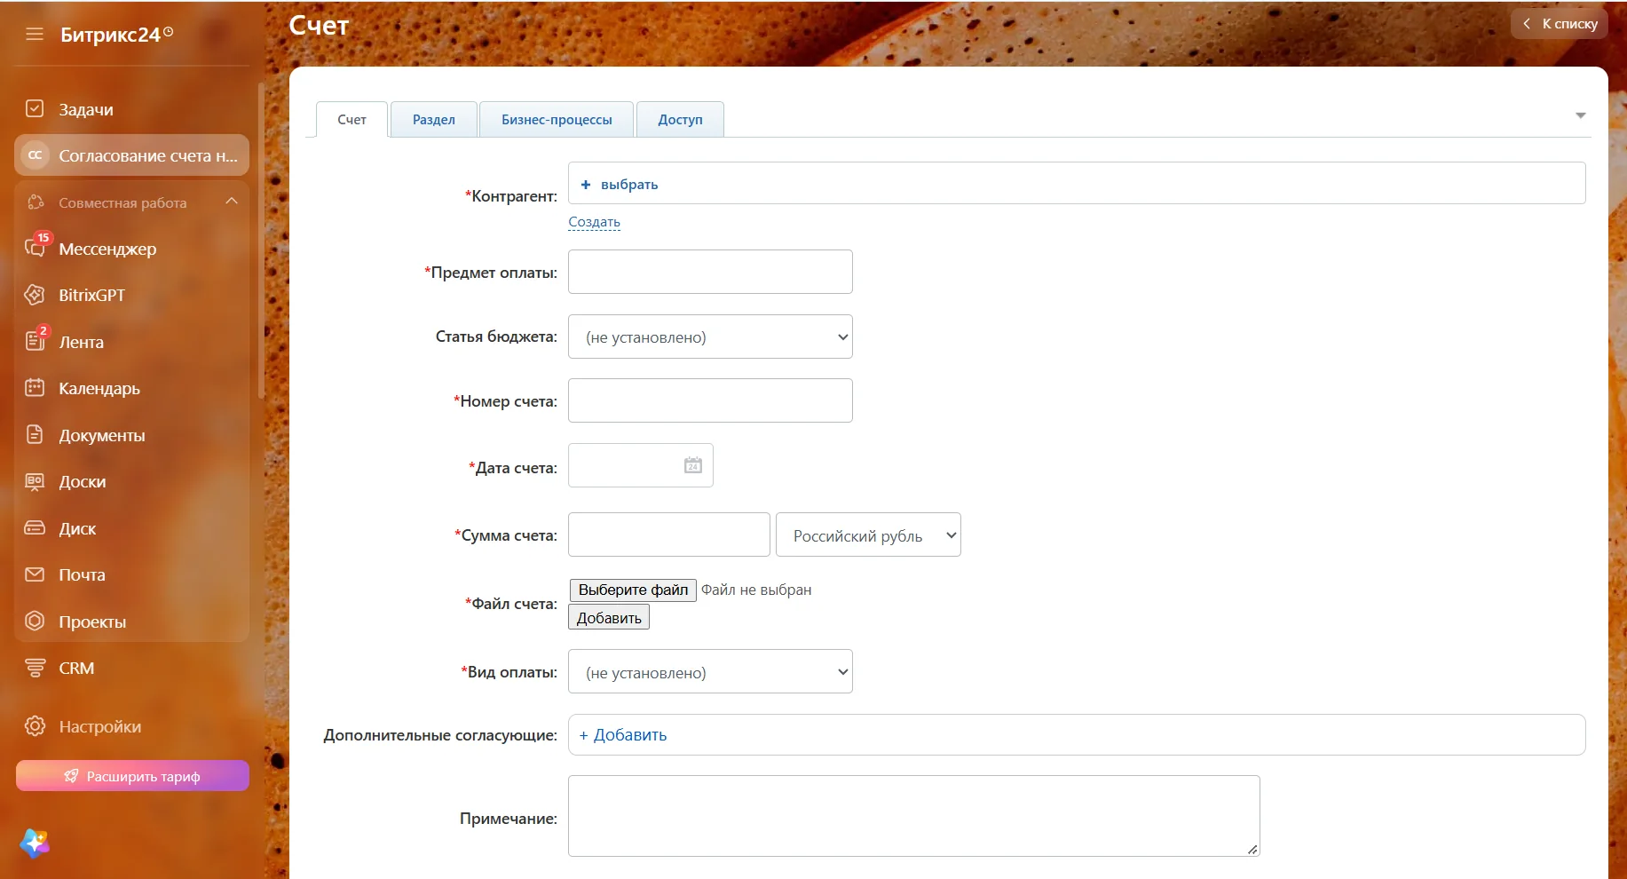
Task: Click the Расширить тариф button
Action: click(132, 776)
